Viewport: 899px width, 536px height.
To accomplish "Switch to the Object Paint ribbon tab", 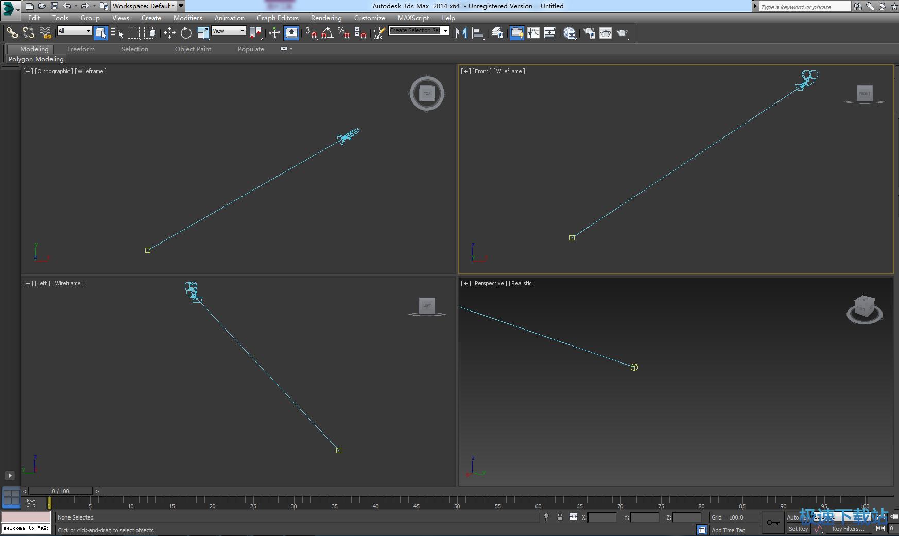I will (193, 49).
